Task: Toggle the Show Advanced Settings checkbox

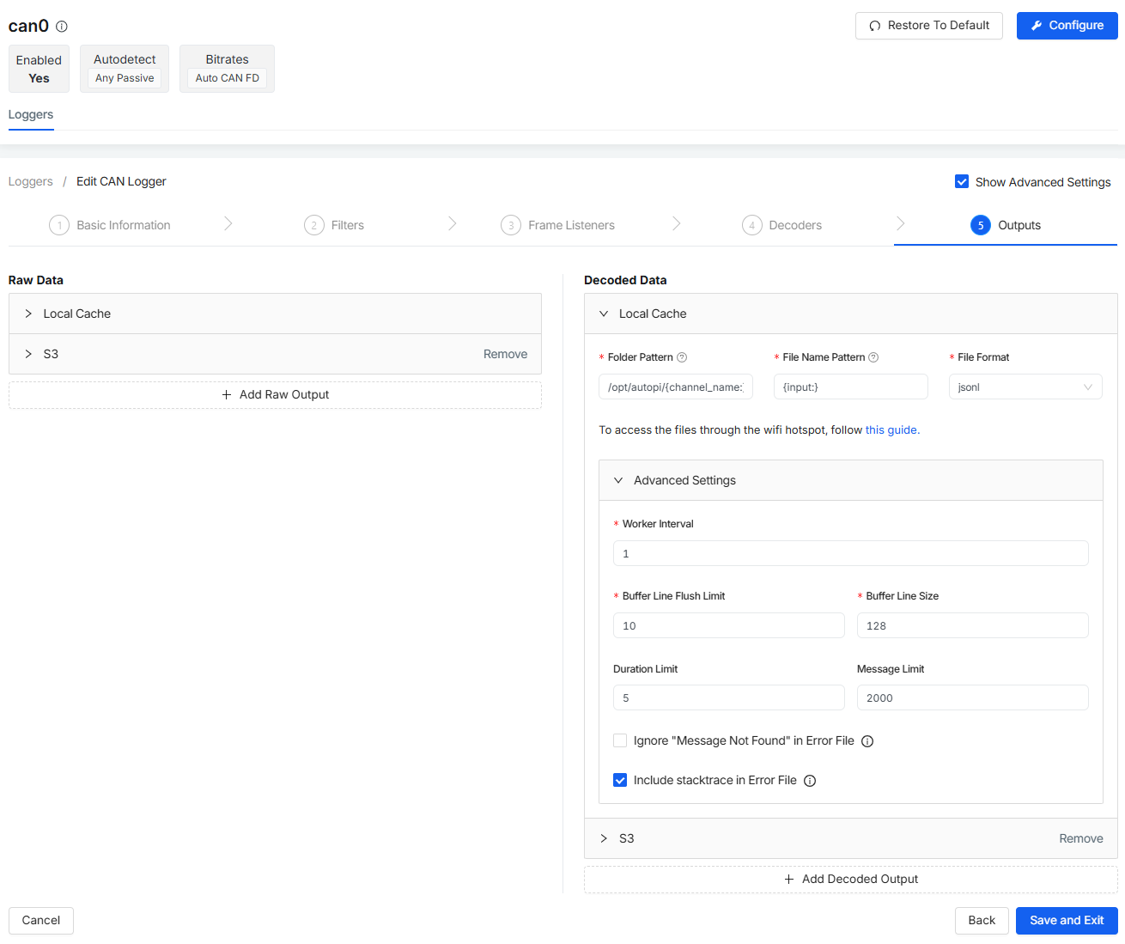Action: click(962, 181)
